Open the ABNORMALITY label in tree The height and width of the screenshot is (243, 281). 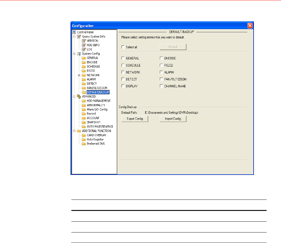96,105
